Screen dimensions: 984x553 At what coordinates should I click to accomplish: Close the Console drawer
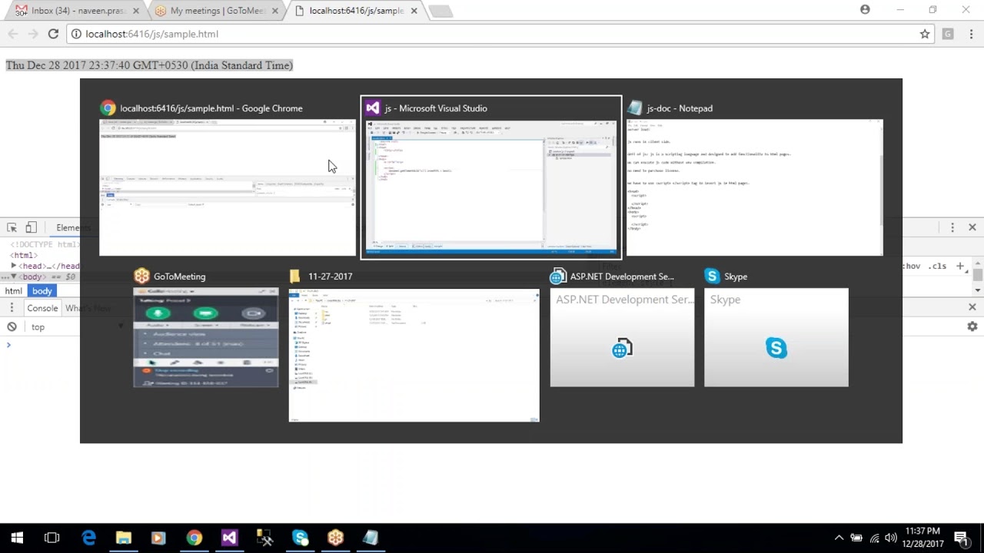point(972,307)
